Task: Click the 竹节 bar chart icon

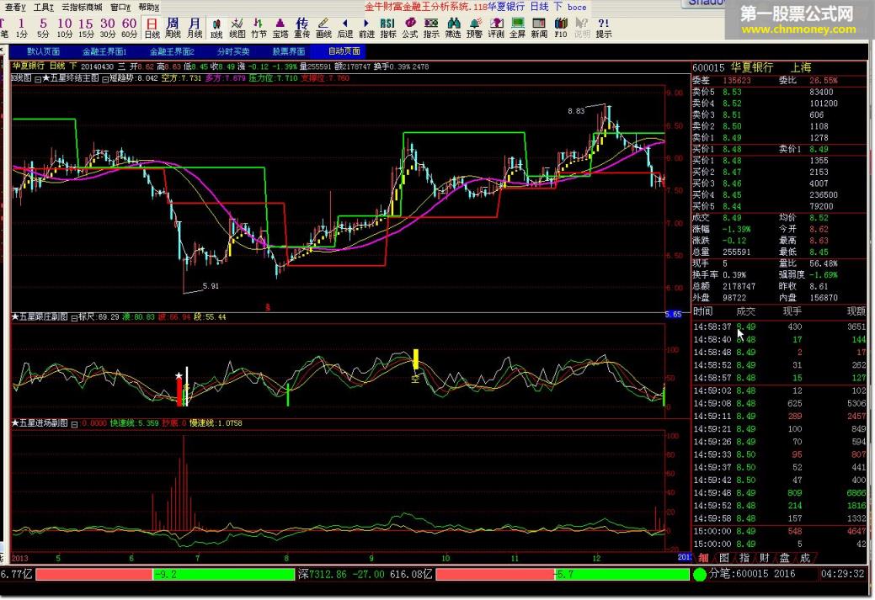Action: pos(259,28)
